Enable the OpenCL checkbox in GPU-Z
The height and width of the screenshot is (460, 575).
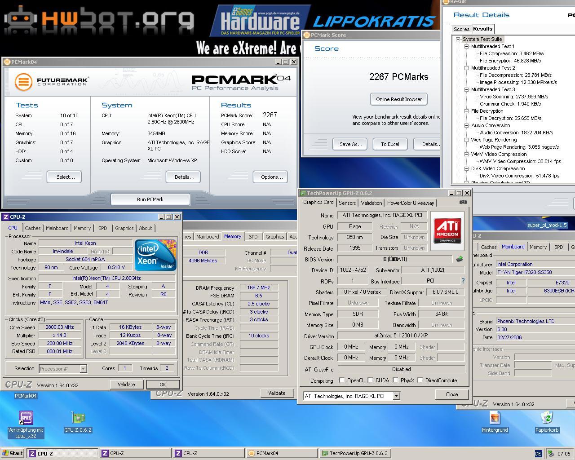(x=342, y=380)
